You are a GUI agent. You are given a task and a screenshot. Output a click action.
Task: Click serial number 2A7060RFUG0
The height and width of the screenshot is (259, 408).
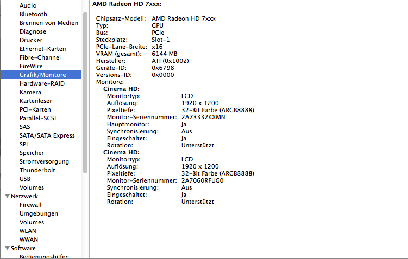click(203, 180)
